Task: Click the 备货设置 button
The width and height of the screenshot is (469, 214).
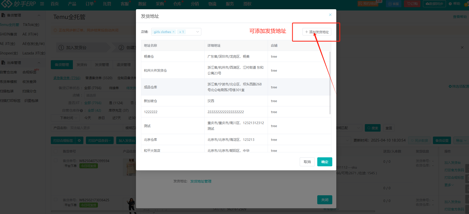Action: [x=442, y=140]
